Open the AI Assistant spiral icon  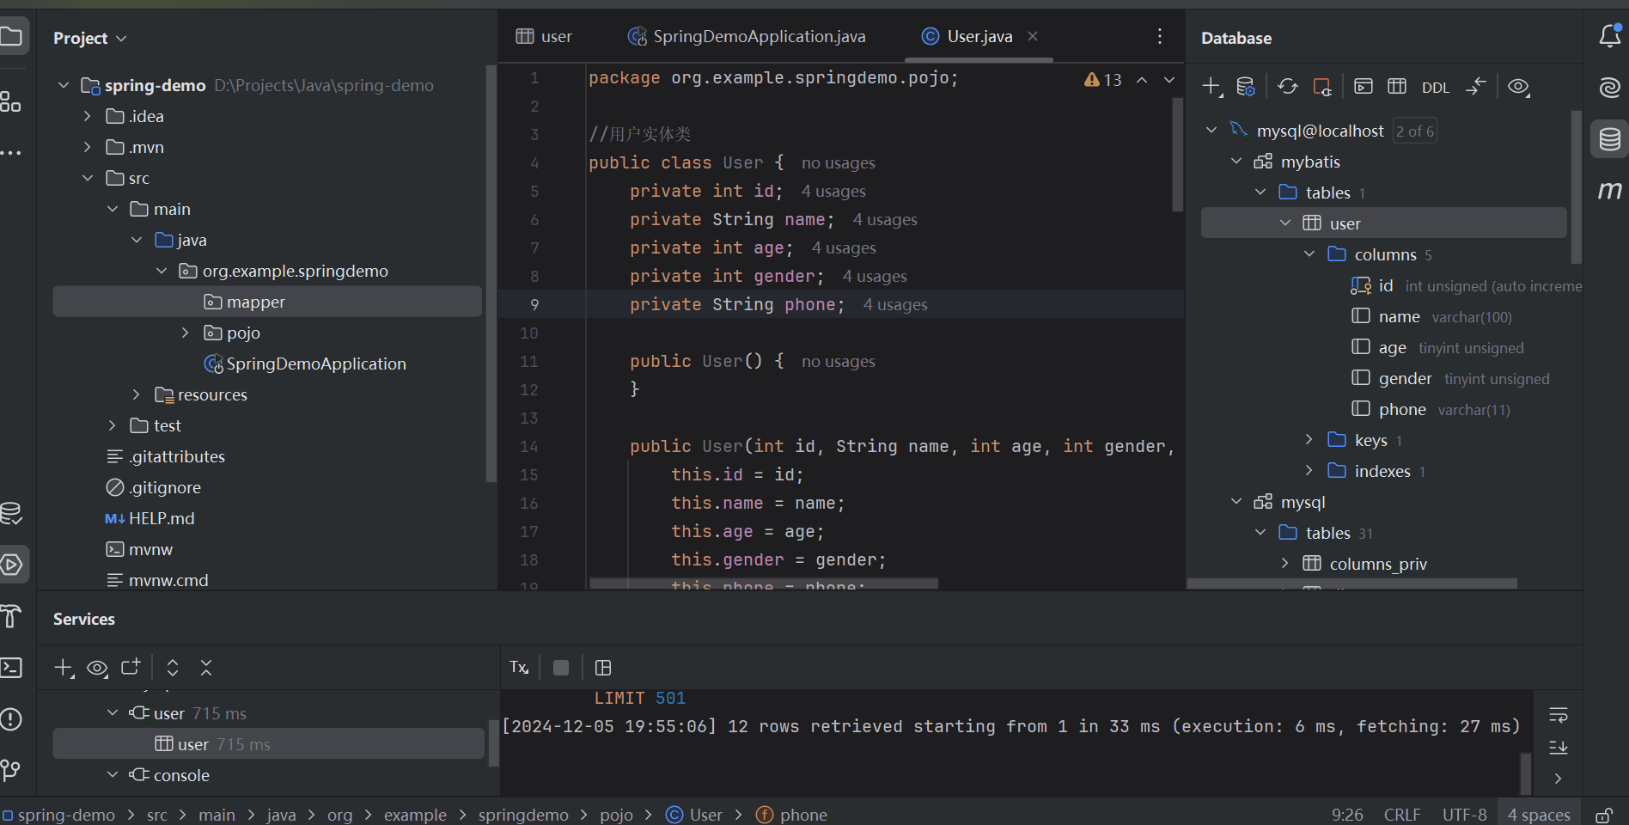point(1609,87)
